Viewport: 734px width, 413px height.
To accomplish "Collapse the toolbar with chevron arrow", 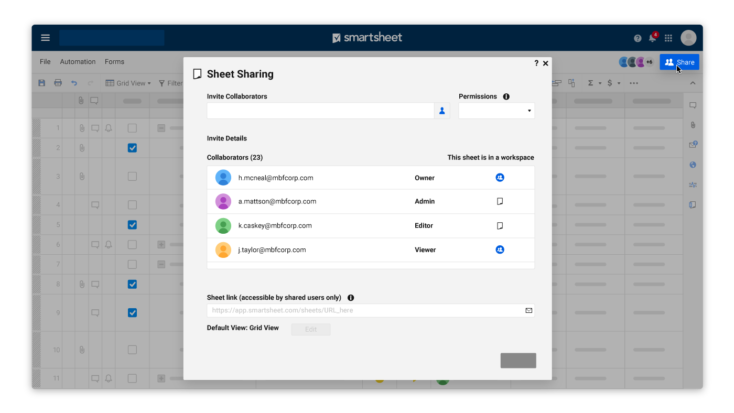I will tap(693, 83).
